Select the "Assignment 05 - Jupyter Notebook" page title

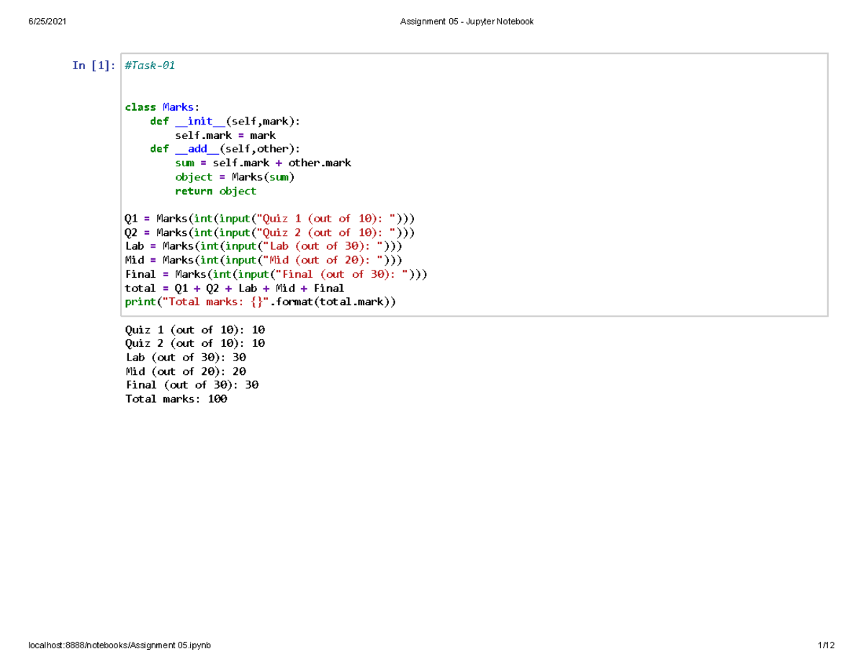[x=467, y=22]
